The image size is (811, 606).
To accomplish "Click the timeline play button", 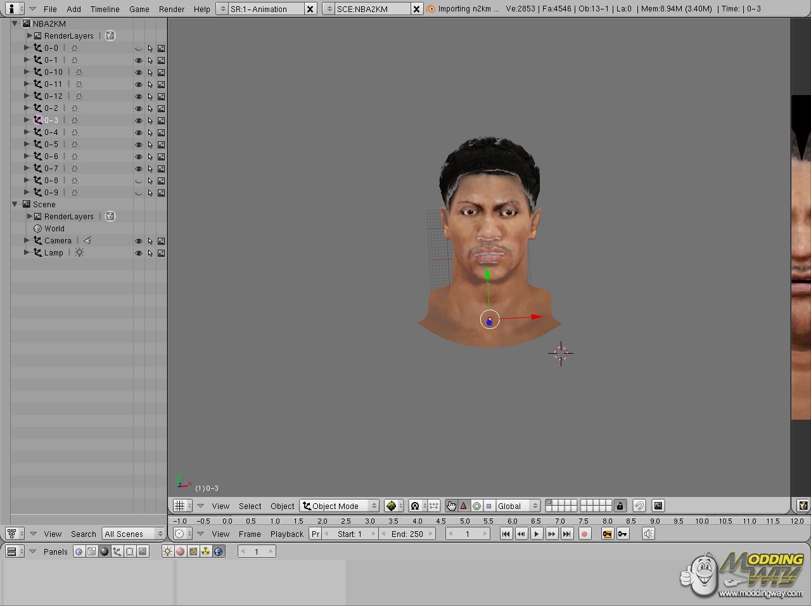I will (536, 534).
